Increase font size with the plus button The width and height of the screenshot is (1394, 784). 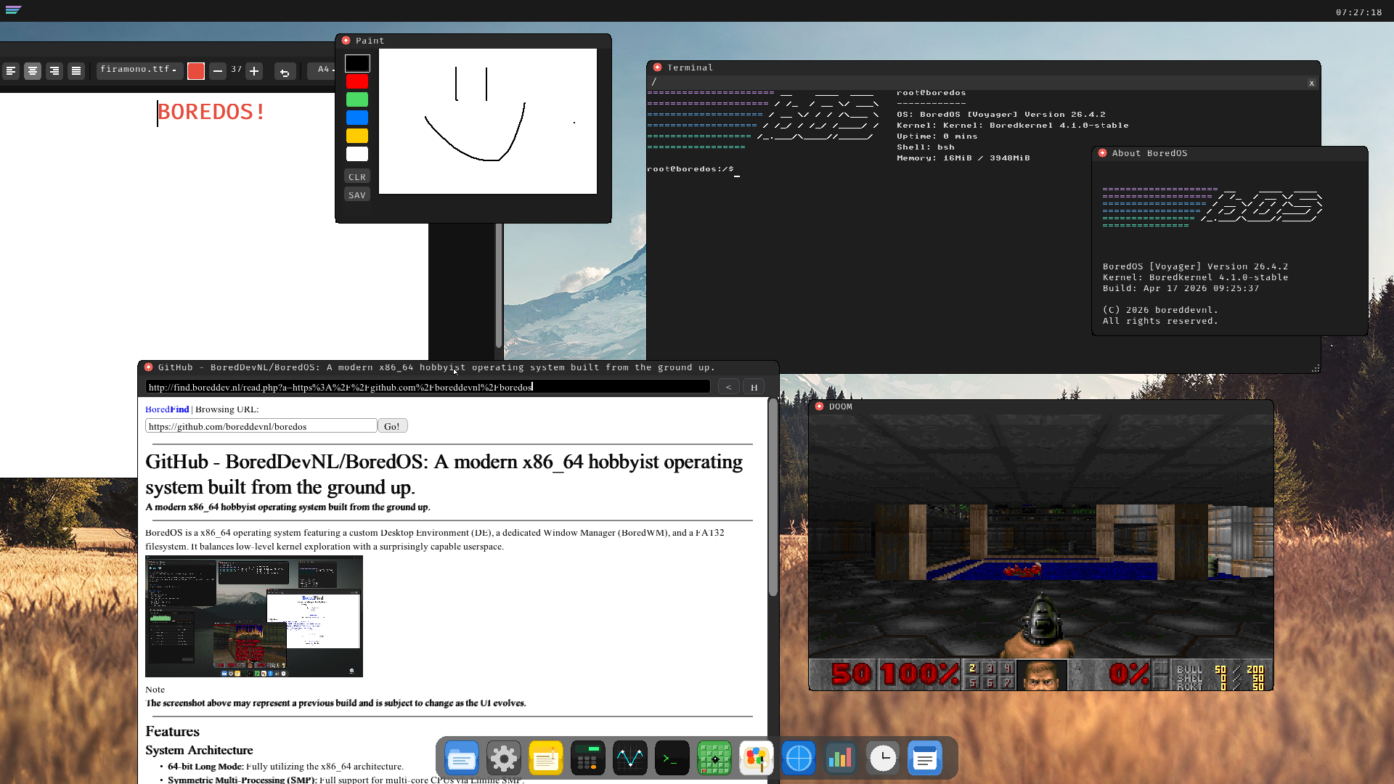coord(254,70)
